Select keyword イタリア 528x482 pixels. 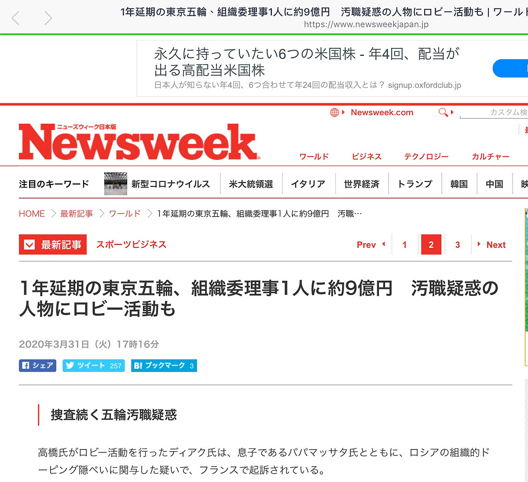pos(308,184)
